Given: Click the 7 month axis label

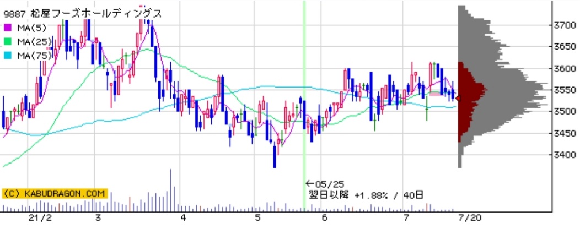Looking at the screenshot, I should tap(406, 217).
